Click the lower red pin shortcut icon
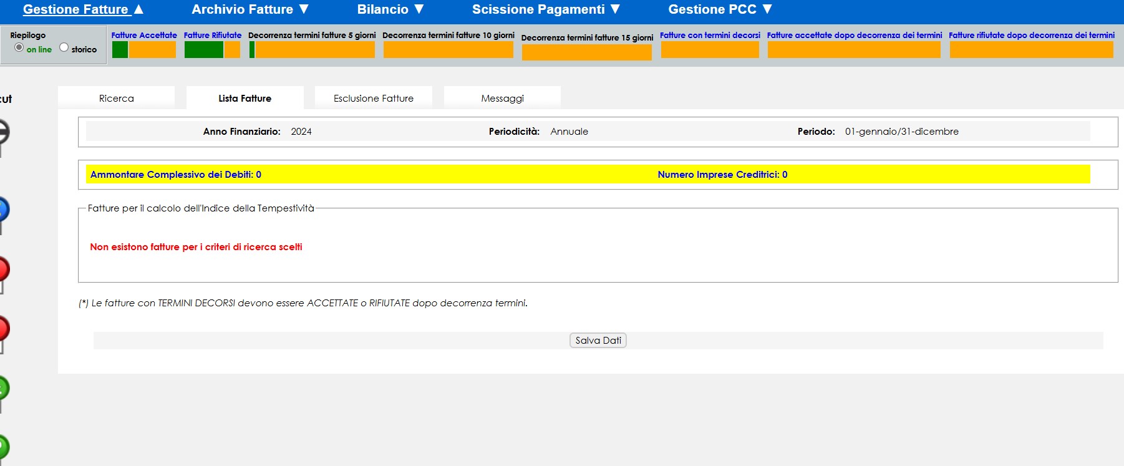Viewport: 1124px width, 466px height. (3, 329)
